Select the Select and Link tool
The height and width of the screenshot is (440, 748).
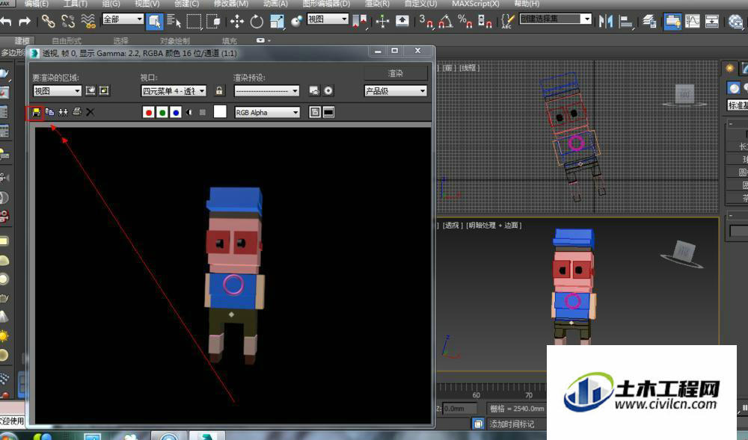pyautogui.click(x=48, y=21)
